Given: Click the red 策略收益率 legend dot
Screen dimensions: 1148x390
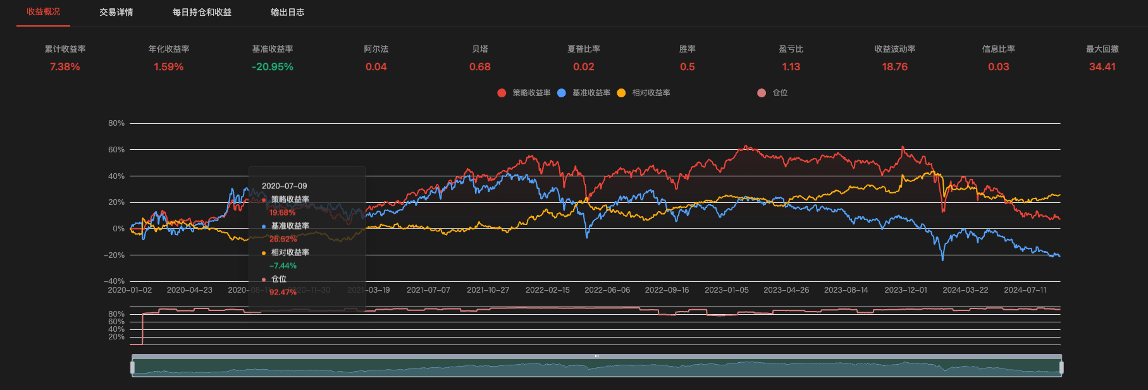Looking at the screenshot, I should [x=502, y=93].
